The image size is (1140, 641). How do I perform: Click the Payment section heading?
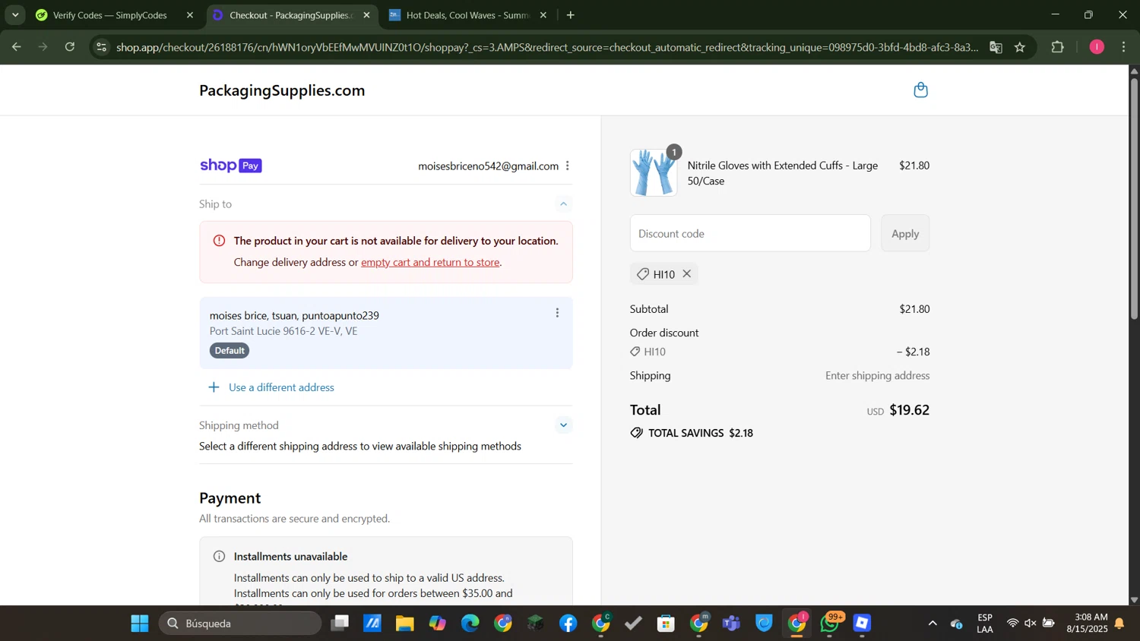(230, 498)
